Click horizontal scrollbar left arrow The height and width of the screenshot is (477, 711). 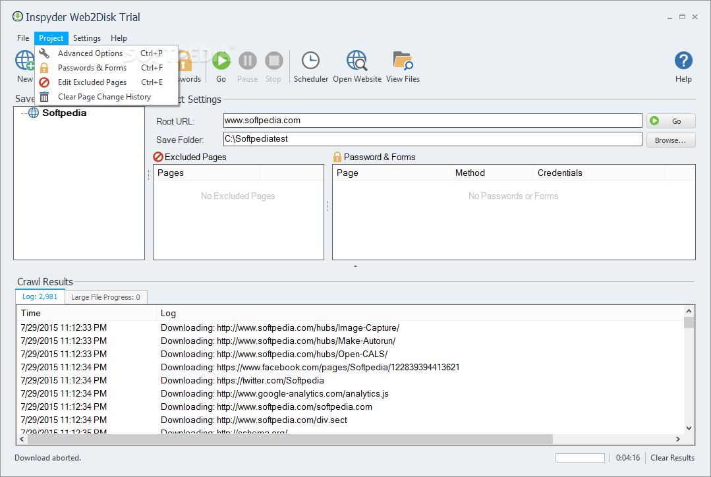[x=22, y=439]
